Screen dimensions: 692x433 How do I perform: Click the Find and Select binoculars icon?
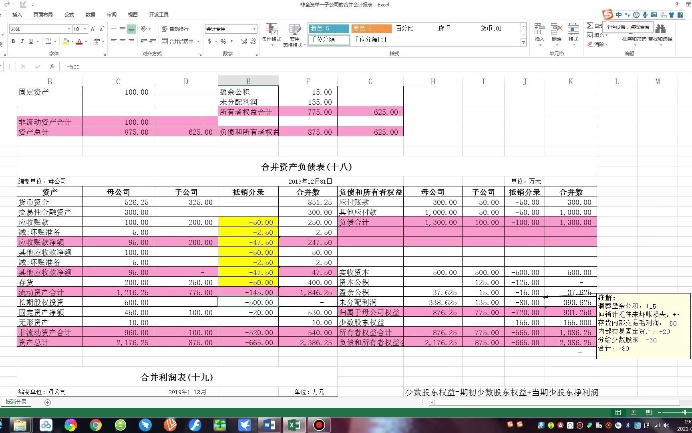tap(660, 29)
